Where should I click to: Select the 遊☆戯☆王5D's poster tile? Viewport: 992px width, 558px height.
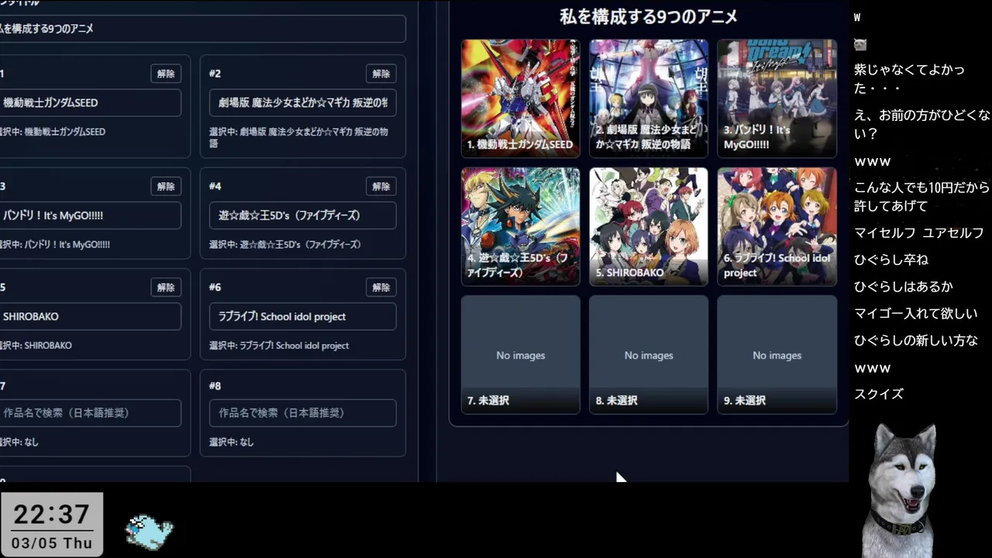tap(521, 226)
